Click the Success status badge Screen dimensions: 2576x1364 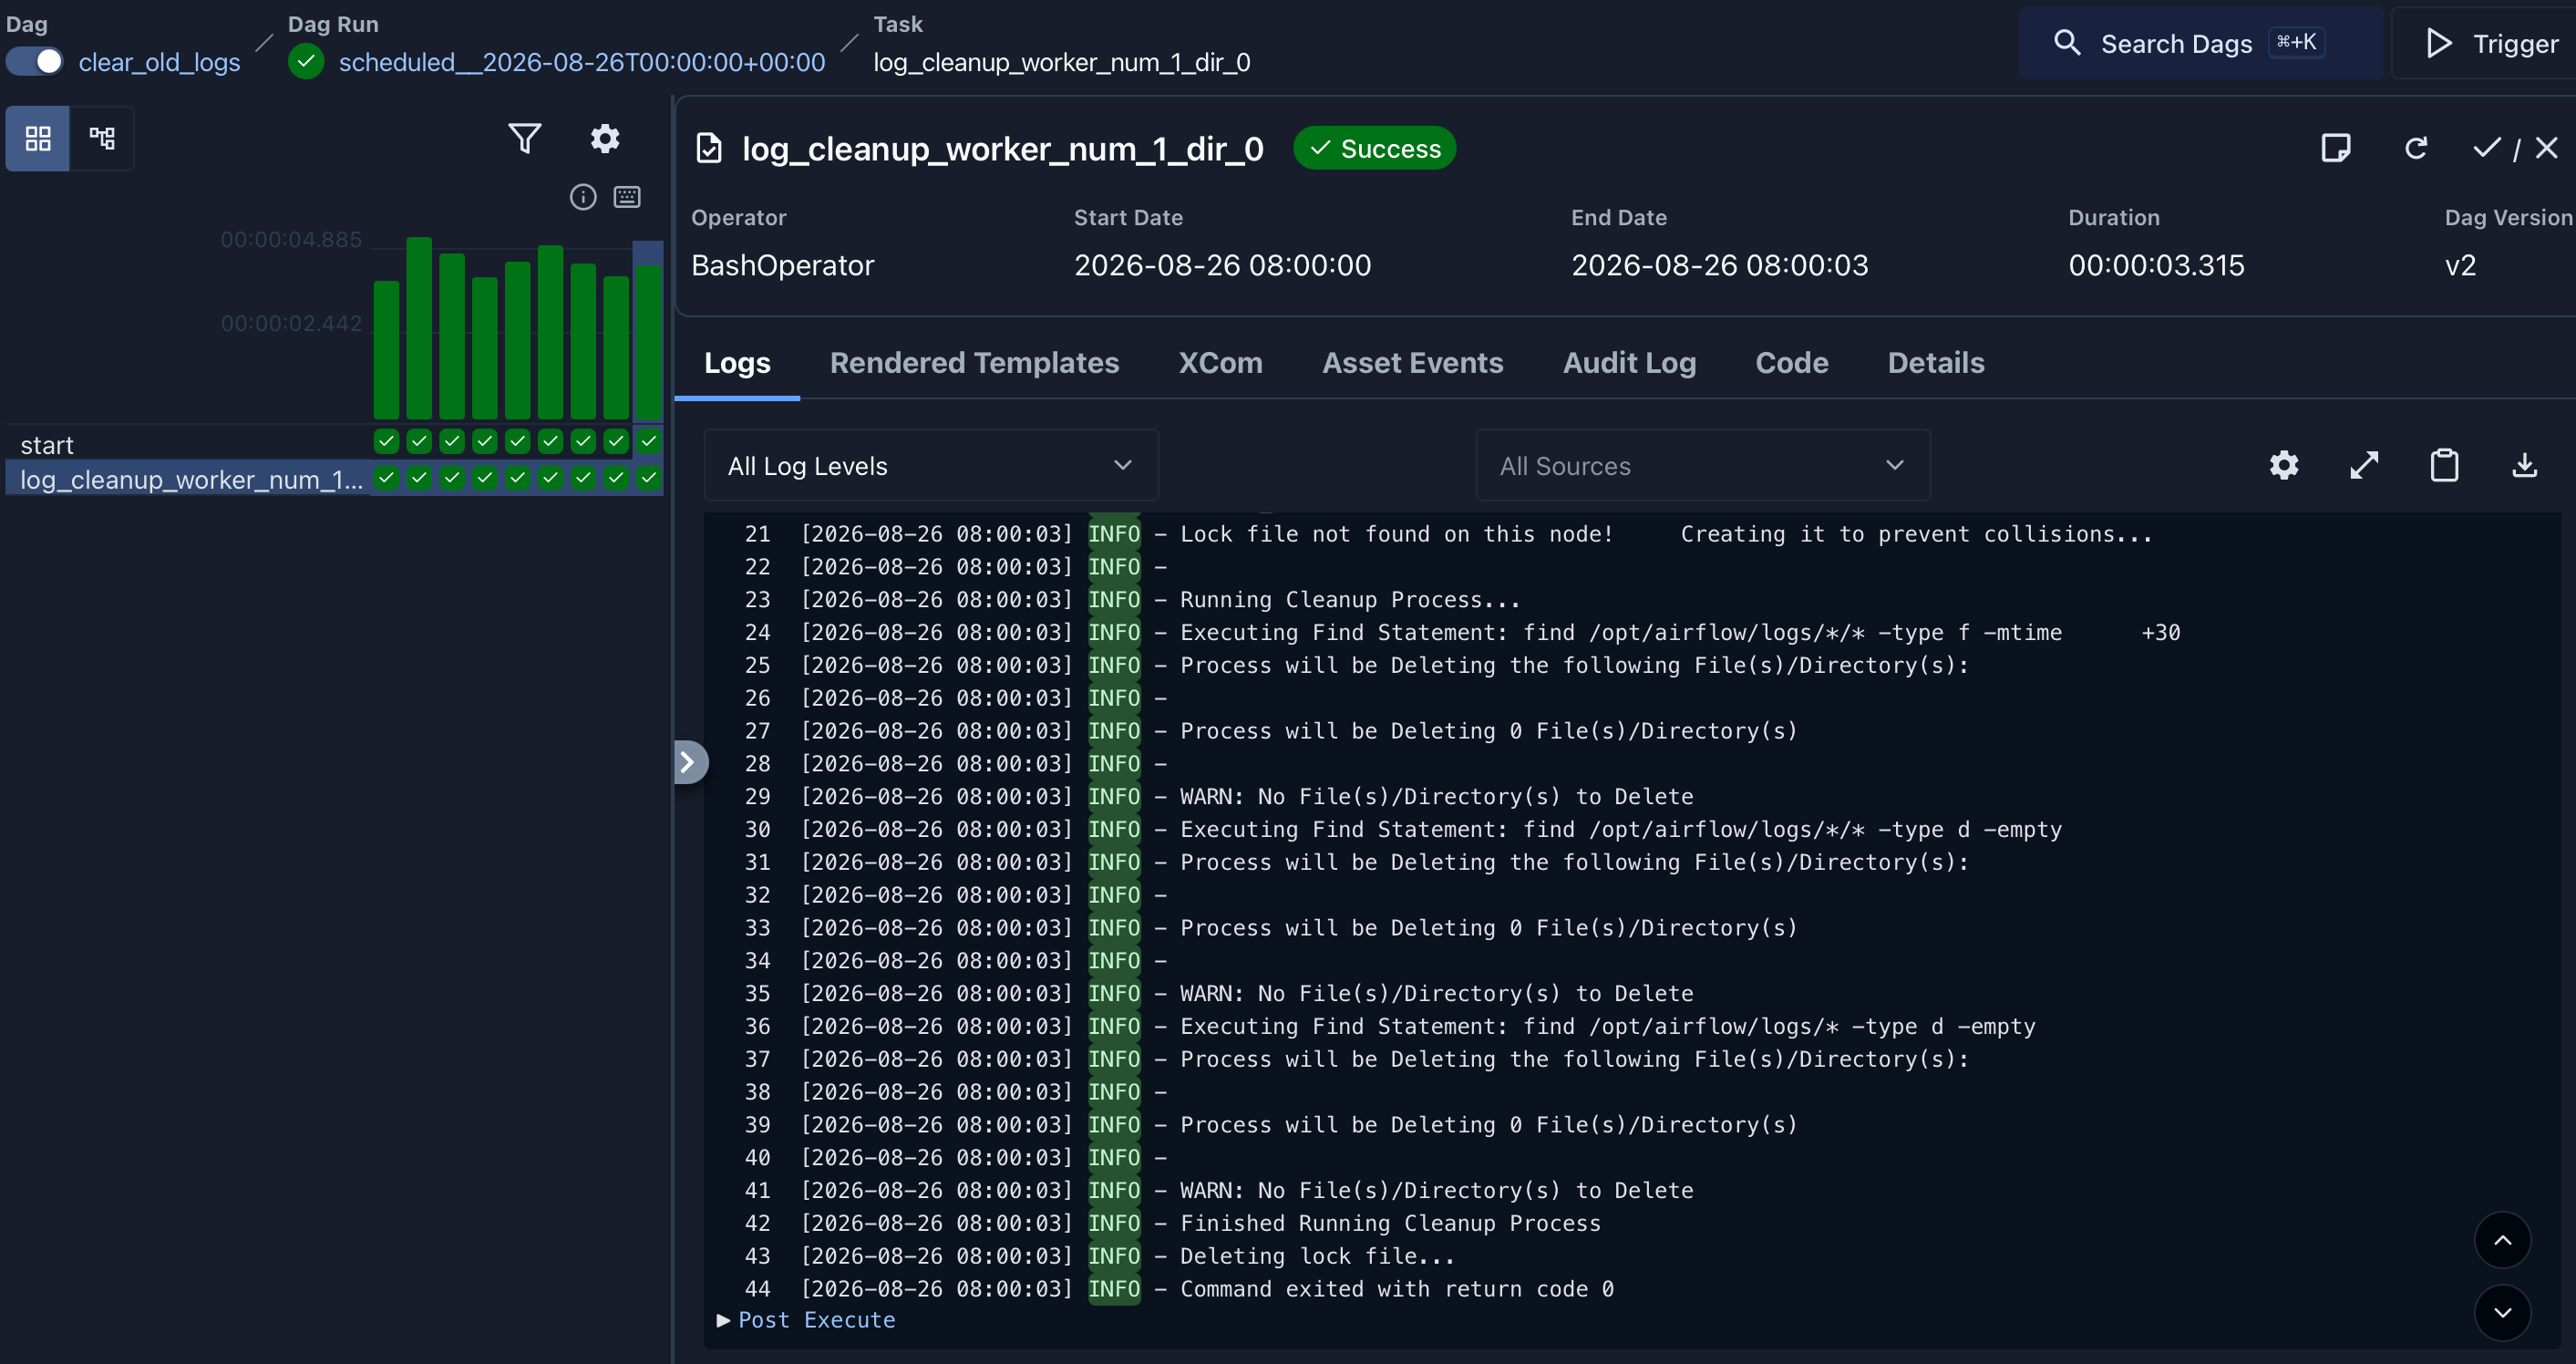(1374, 148)
